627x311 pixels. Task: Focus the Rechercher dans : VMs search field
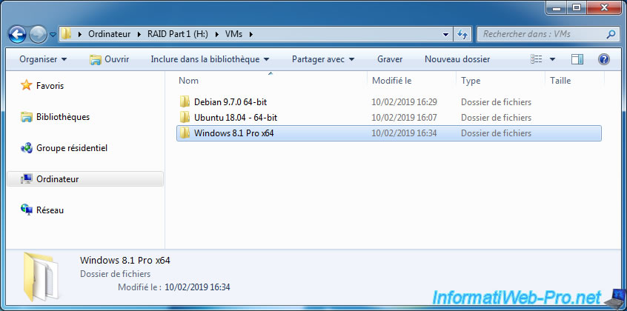tap(547, 34)
